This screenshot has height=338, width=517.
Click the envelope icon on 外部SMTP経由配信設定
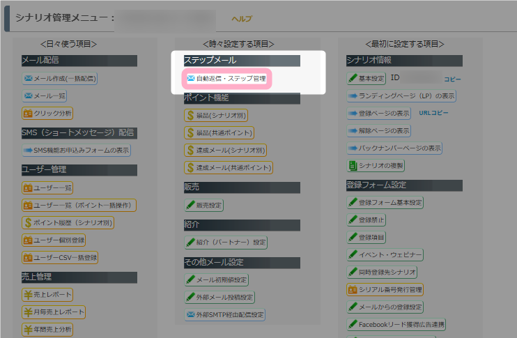point(190,315)
